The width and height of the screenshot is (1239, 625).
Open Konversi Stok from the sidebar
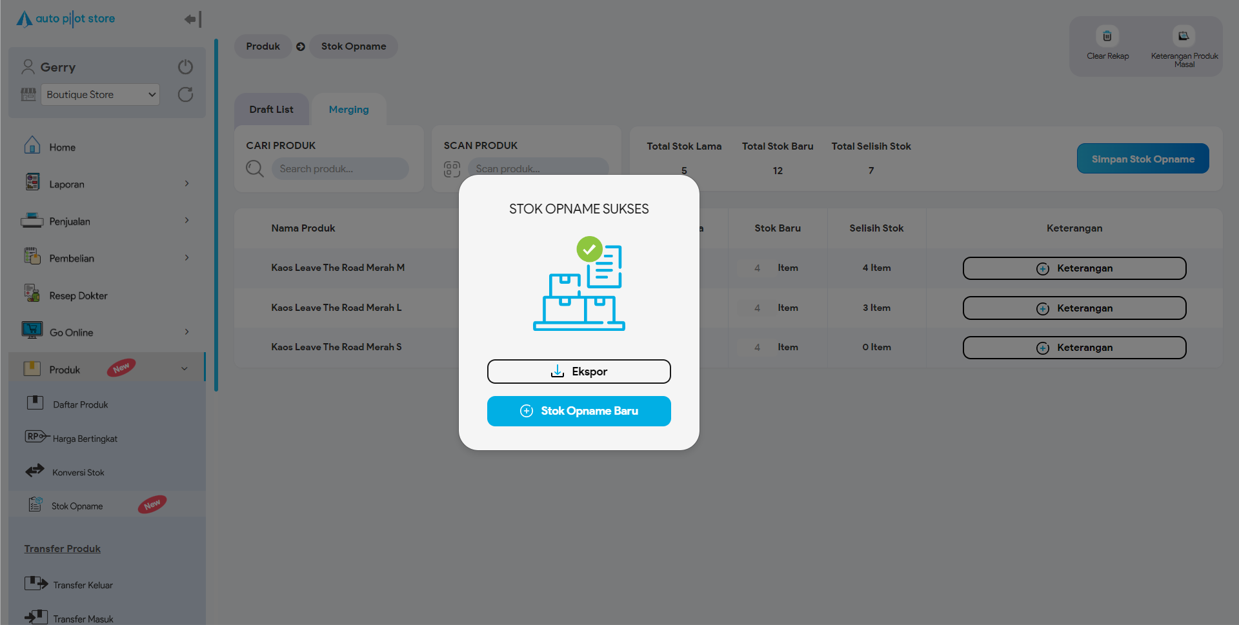pos(78,472)
